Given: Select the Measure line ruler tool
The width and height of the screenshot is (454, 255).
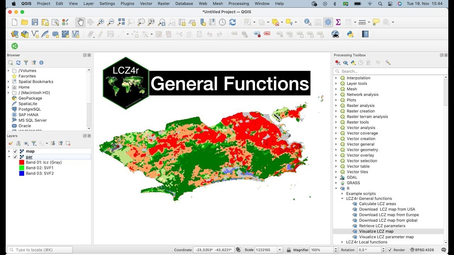Looking at the screenshot, I should (x=362, y=22).
